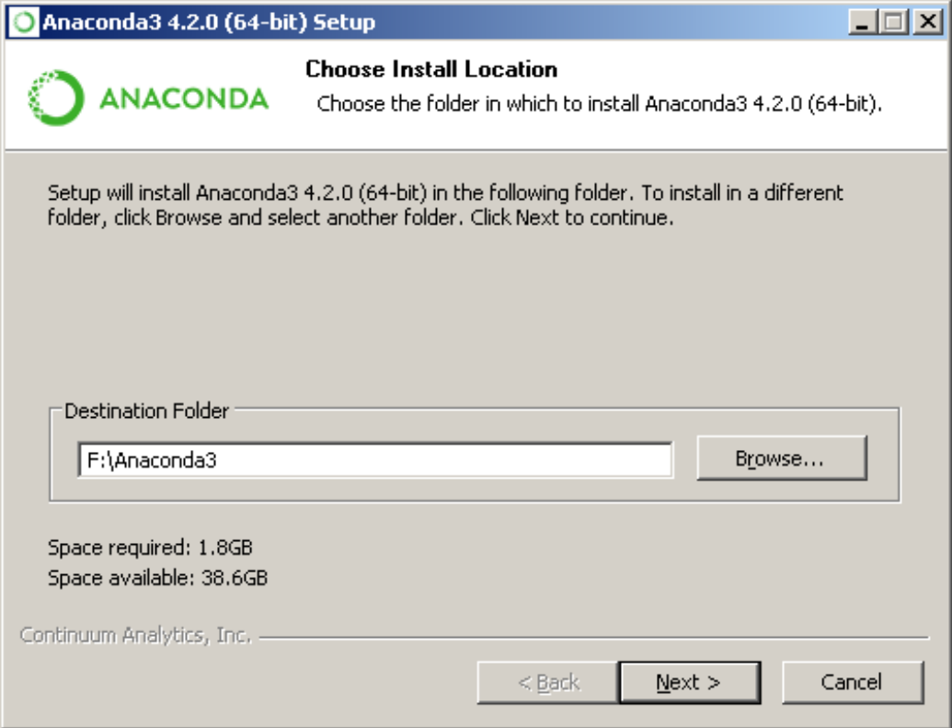
Task: Click the 'Choose the folder in which' subtitle
Action: 599,104
